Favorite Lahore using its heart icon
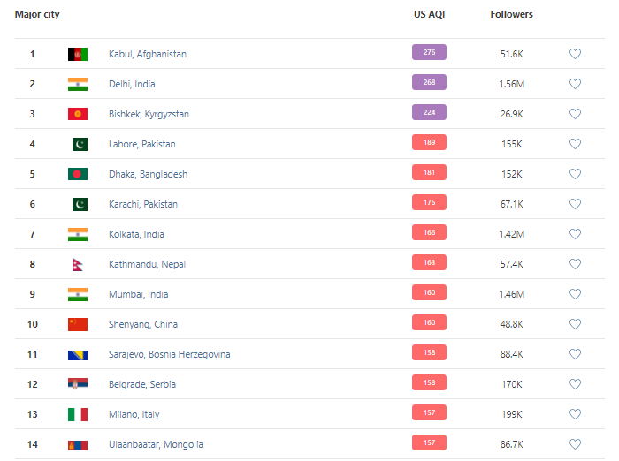 point(575,144)
